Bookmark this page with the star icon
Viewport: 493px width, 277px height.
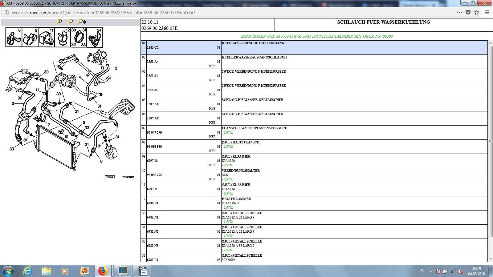[477, 13]
